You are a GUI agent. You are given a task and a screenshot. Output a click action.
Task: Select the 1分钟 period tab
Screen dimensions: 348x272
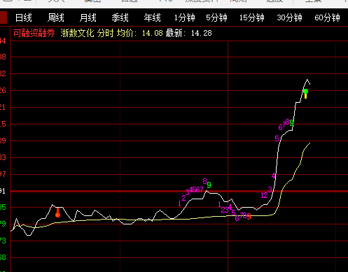(185, 17)
